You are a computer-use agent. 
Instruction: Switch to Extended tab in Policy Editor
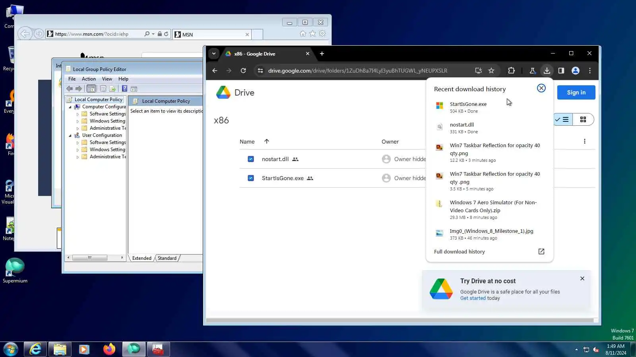pyautogui.click(x=142, y=258)
